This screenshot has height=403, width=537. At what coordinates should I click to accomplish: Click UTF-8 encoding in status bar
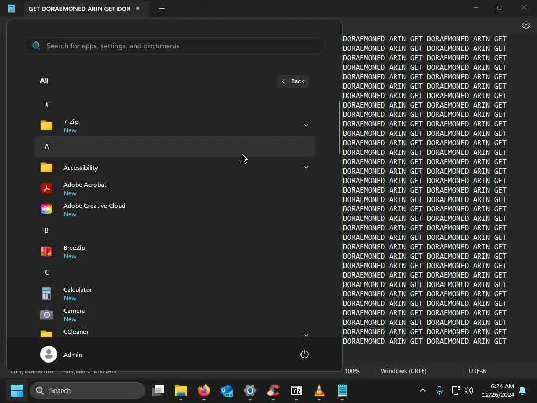pos(477,371)
